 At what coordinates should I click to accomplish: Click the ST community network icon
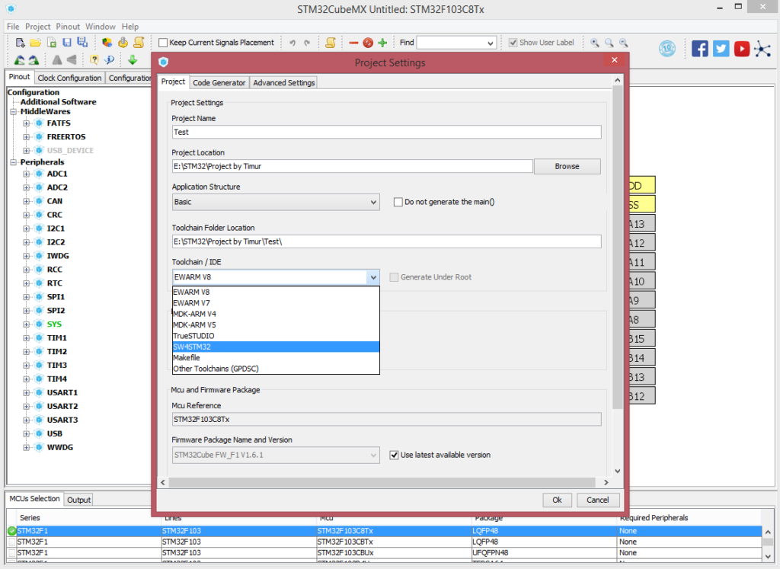(762, 49)
